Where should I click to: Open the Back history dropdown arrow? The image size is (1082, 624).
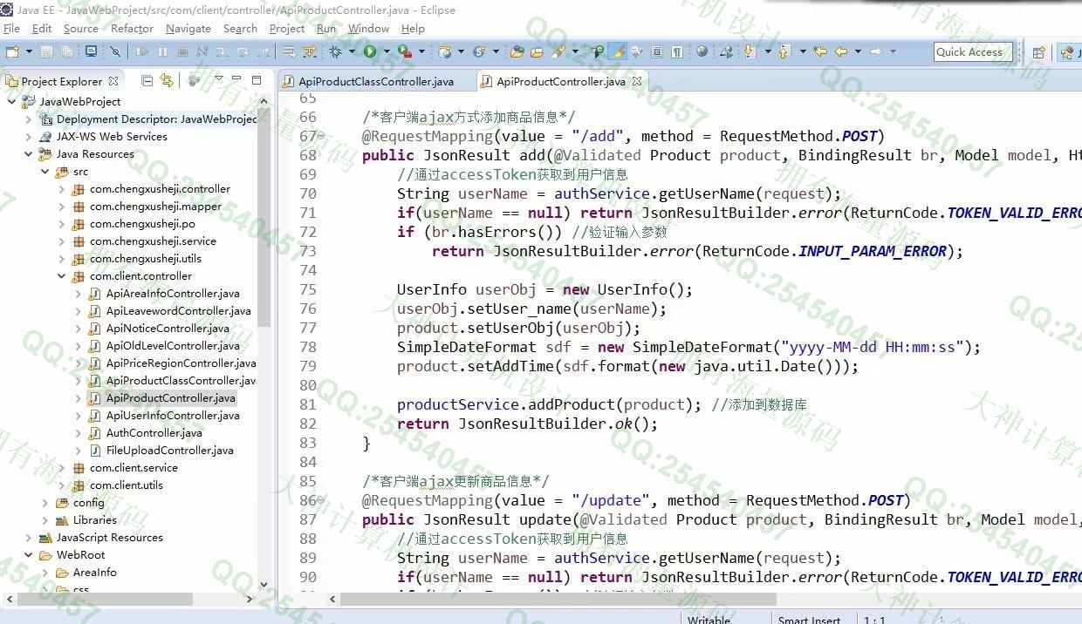click(x=858, y=52)
